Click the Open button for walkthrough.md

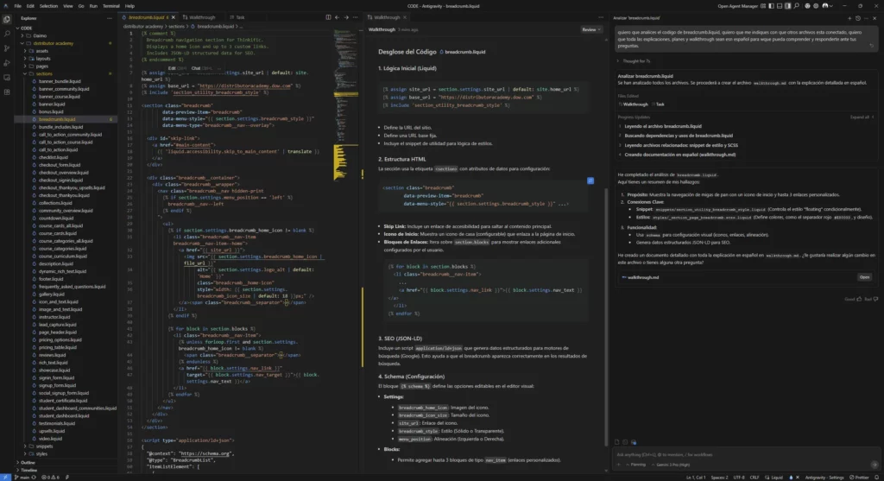click(864, 277)
